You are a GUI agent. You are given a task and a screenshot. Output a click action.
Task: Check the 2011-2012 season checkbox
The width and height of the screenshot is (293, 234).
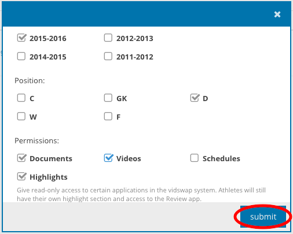(x=108, y=56)
